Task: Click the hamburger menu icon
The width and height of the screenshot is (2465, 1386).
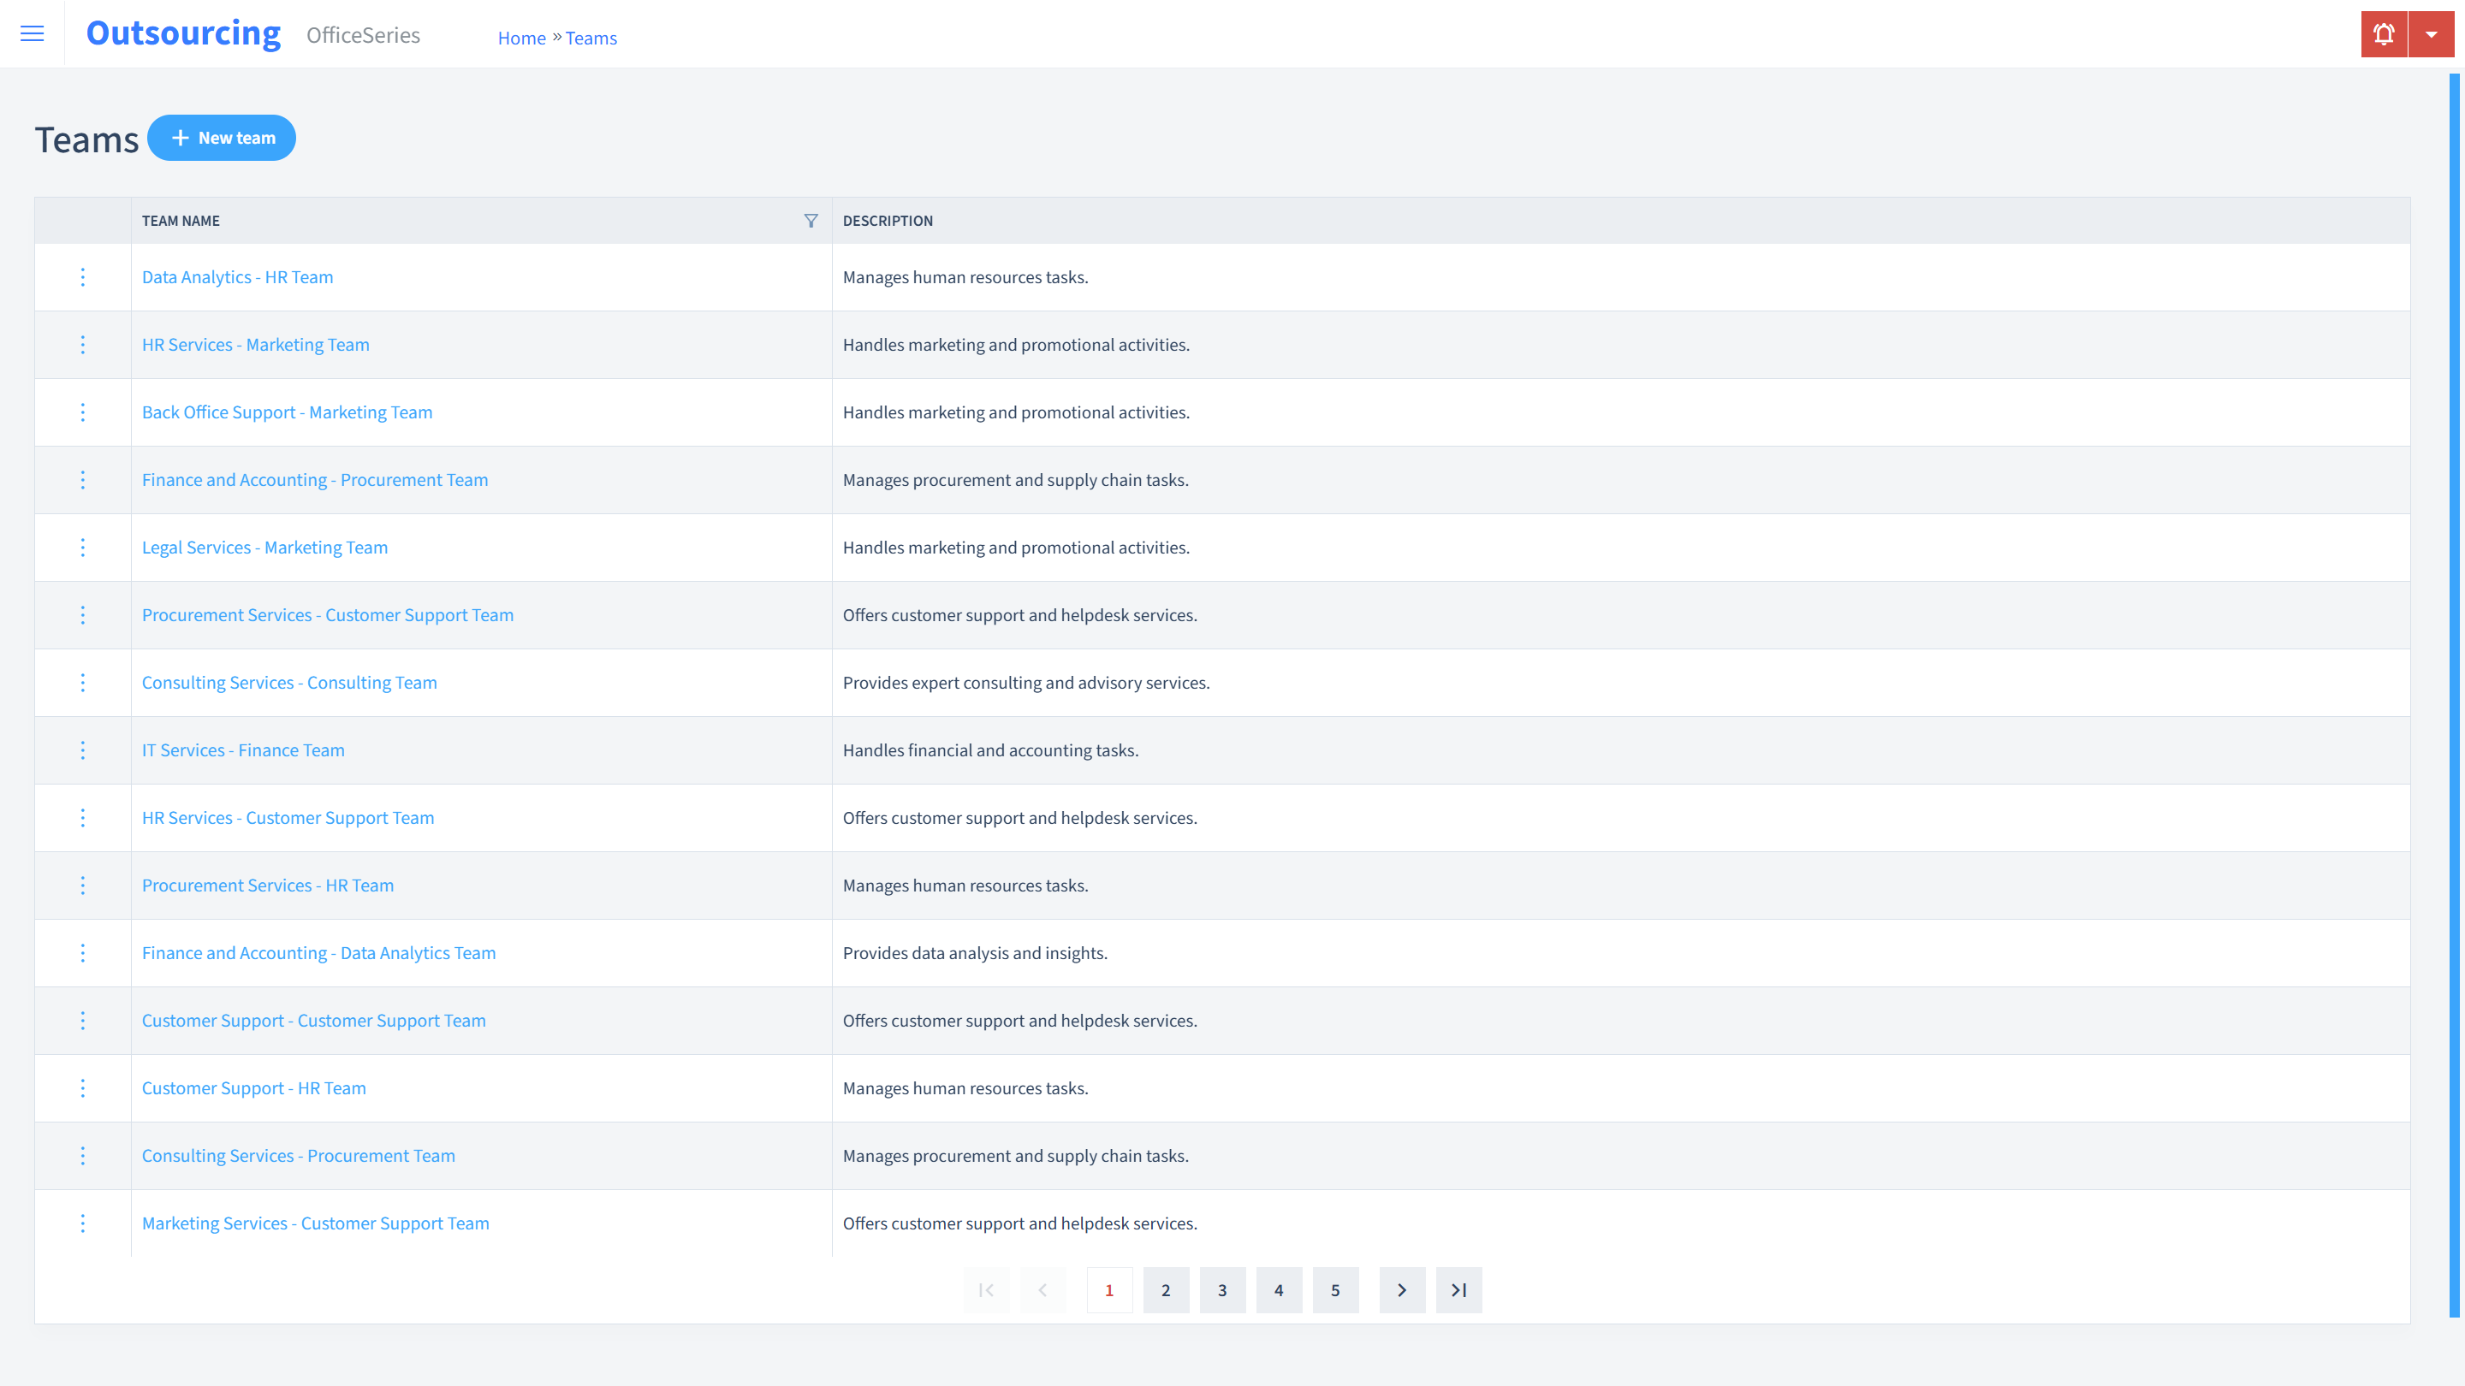Action: (33, 34)
